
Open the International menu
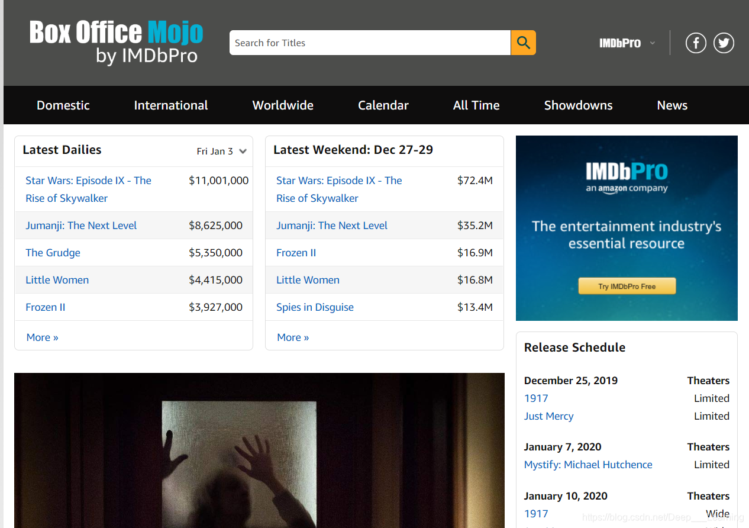click(x=171, y=105)
